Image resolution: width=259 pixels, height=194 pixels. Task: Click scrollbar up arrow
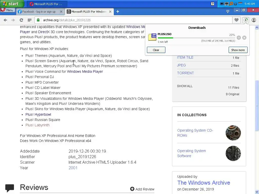257,28
